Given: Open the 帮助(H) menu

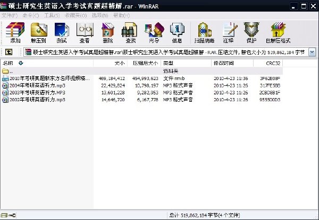Looking at the screenshot, I should (x=121, y=15).
